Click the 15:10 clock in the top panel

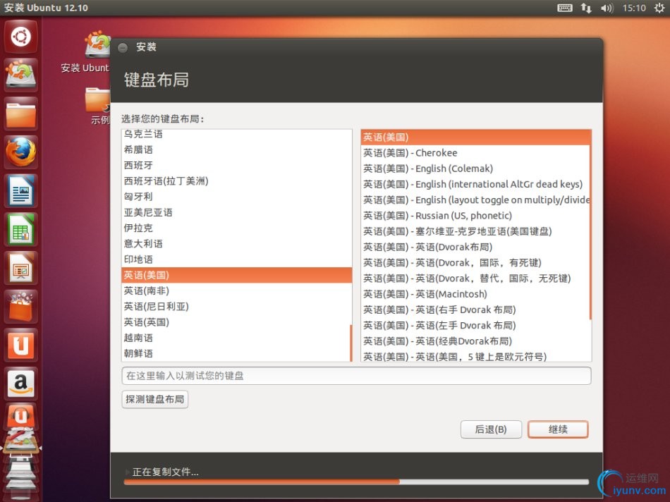point(634,8)
